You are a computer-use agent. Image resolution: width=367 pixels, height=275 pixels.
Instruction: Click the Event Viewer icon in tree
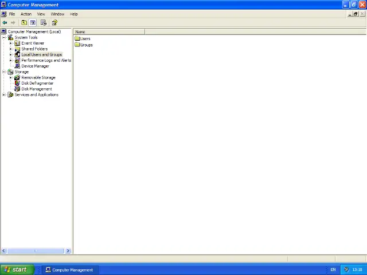click(x=17, y=43)
